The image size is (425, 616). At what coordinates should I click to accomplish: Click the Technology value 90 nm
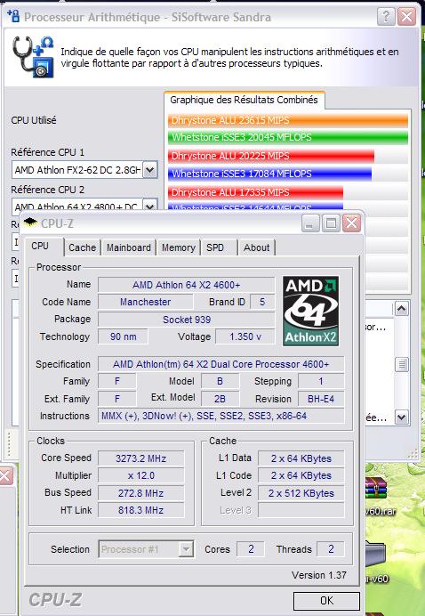point(123,336)
